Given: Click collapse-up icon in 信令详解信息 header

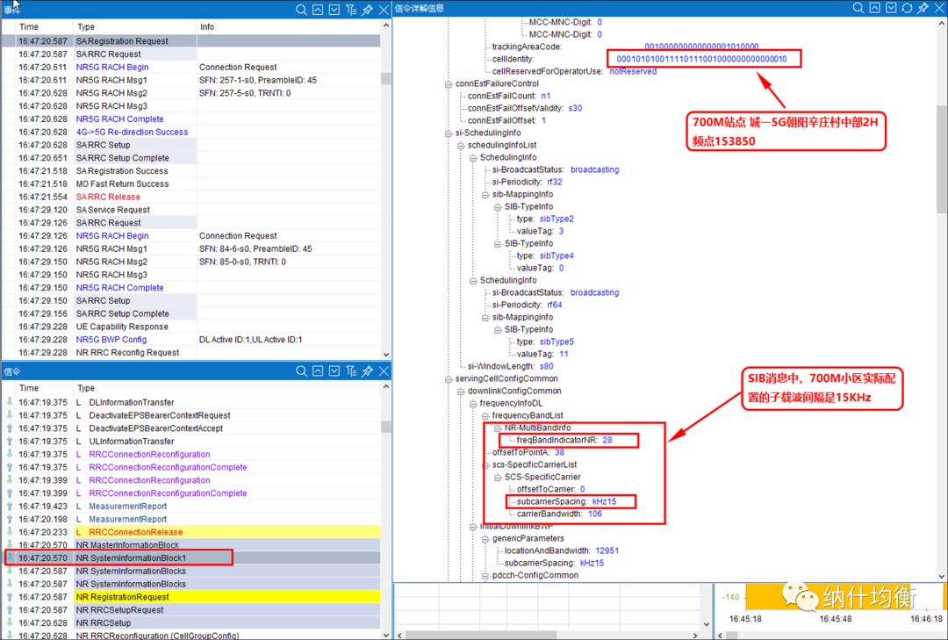Looking at the screenshot, I should click(875, 8).
